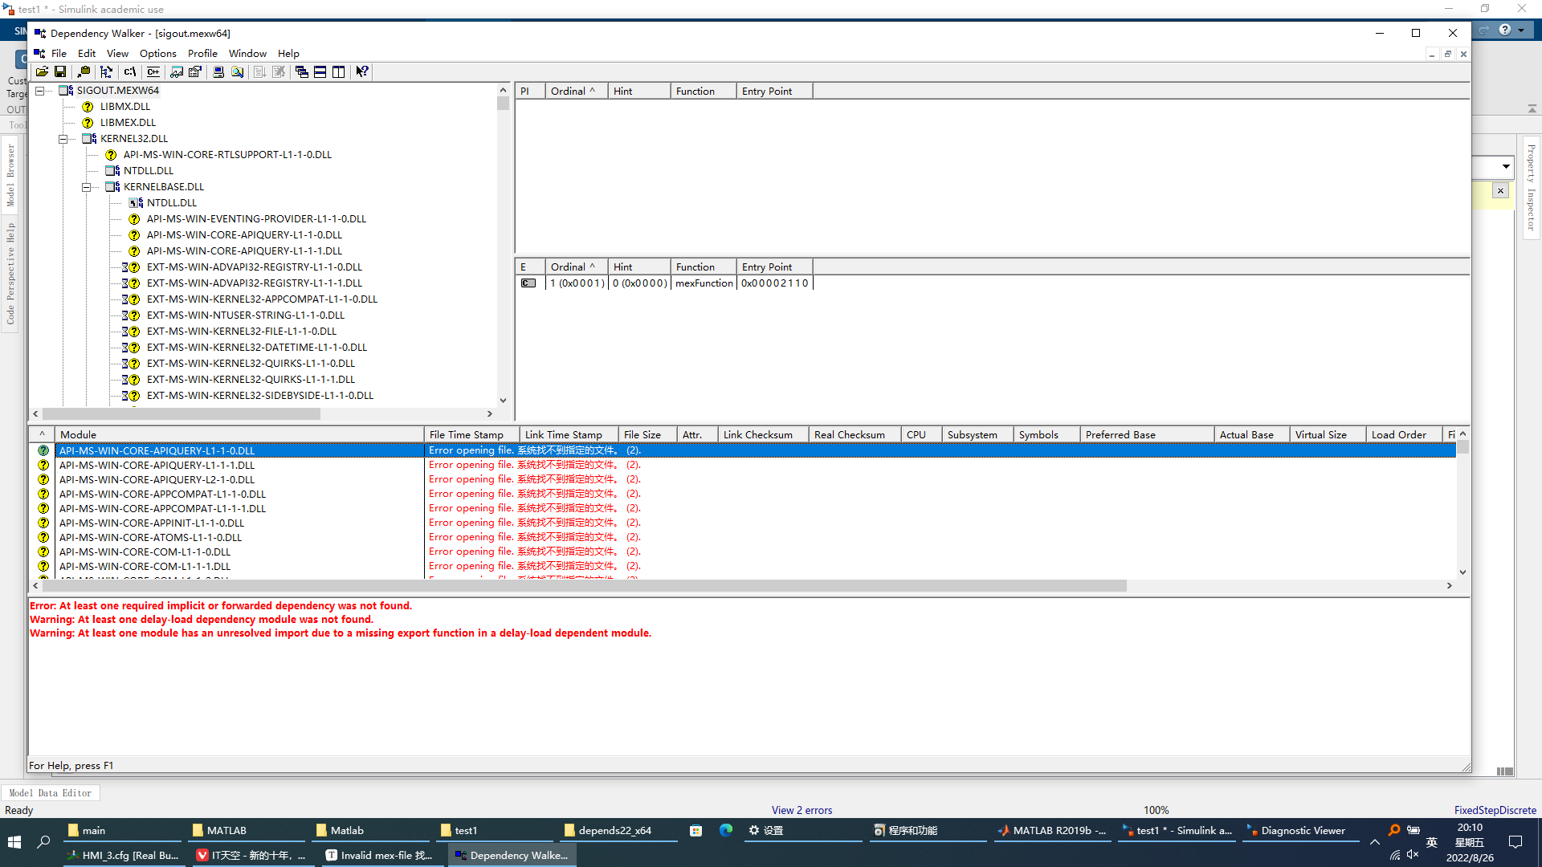The height and width of the screenshot is (867, 1542).
Task: Open the taskbar search icon
Action: pos(44,842)
